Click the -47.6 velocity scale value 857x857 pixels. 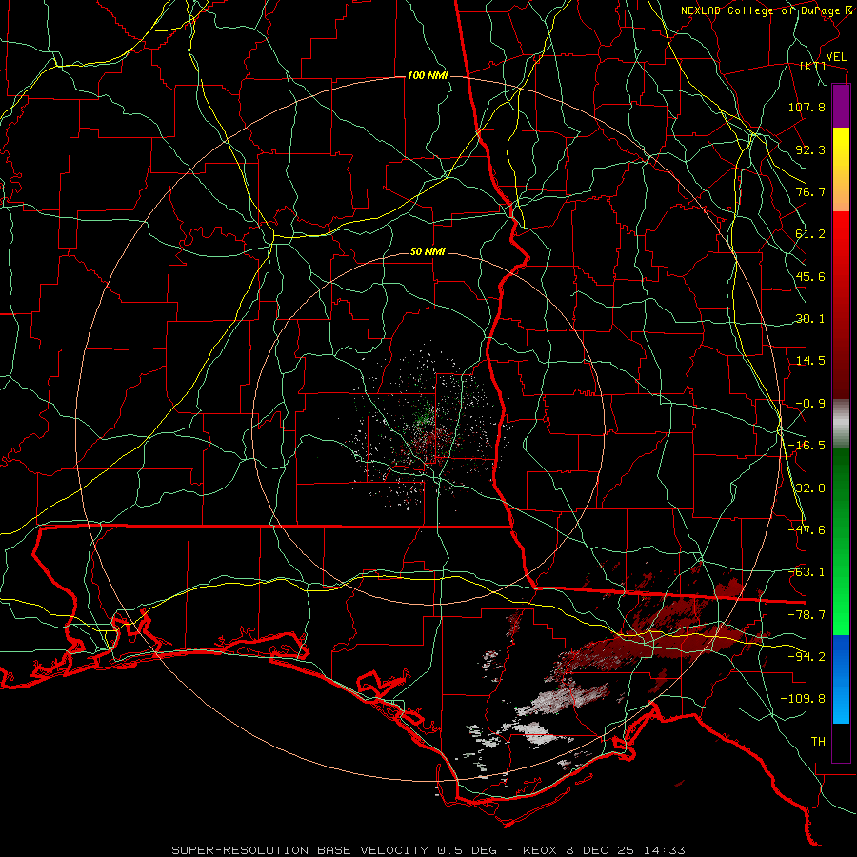tap(807, 530)
